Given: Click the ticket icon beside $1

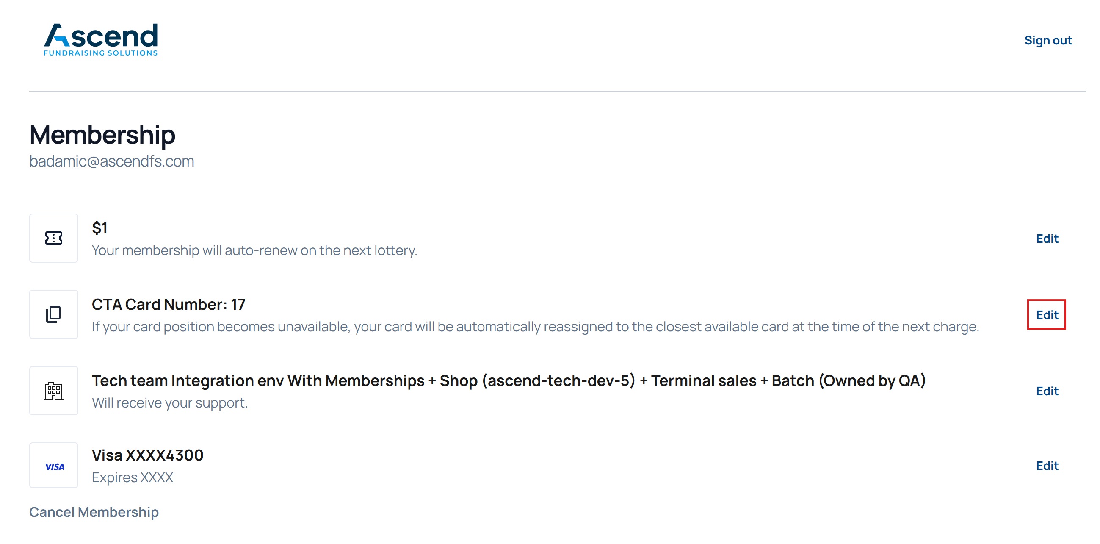Looking at the screenshot, I should [54, 238].
